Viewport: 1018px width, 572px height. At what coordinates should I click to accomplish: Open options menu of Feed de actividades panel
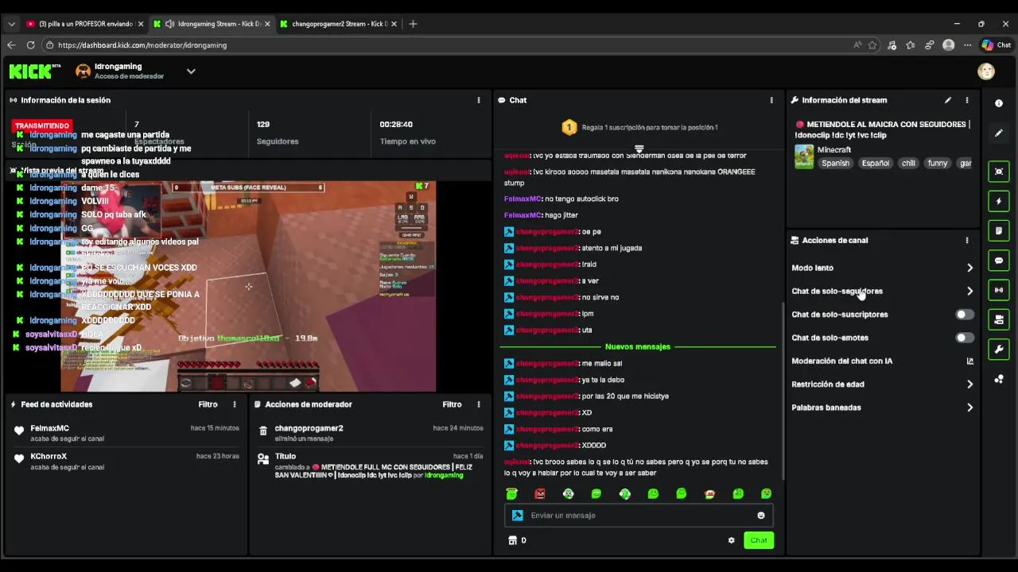coord(235,404)
